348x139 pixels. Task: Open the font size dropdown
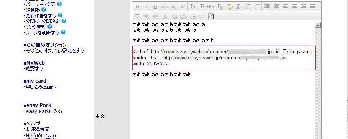coord(201,7)
